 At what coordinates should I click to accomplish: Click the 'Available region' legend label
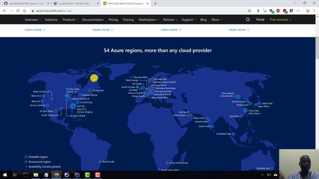tap(38, 157)
